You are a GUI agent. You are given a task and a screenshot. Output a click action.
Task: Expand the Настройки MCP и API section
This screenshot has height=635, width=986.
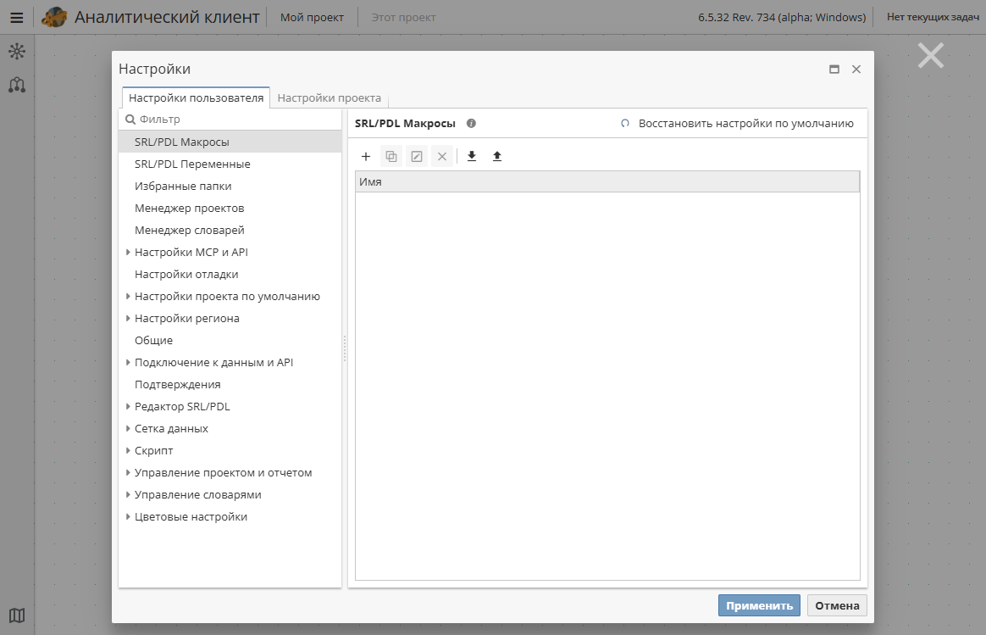[129, 252]
